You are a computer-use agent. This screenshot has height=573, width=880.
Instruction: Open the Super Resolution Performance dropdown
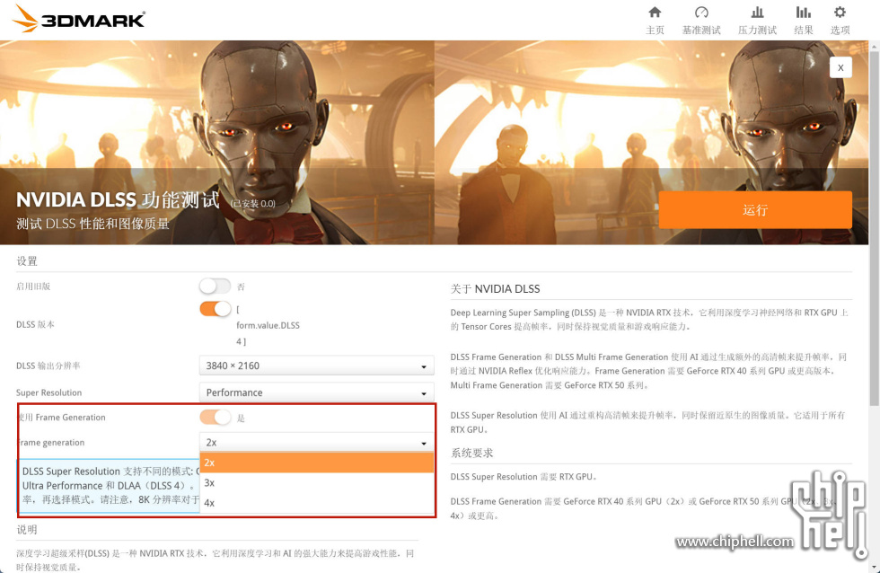316,392
